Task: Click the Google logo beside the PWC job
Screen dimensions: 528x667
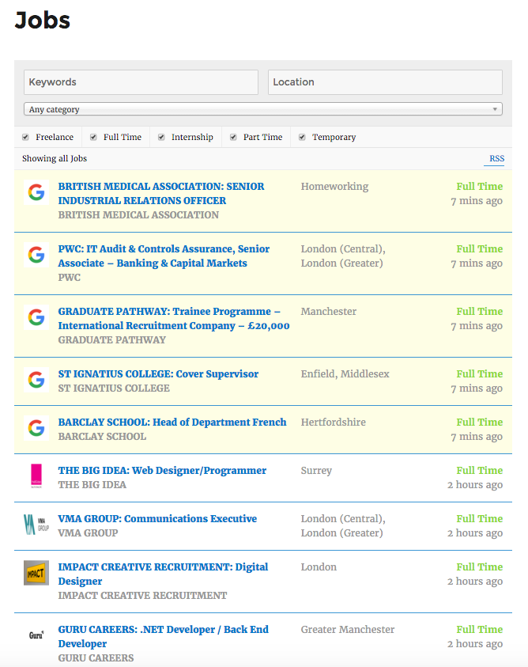Action: [x=36, y=255]
